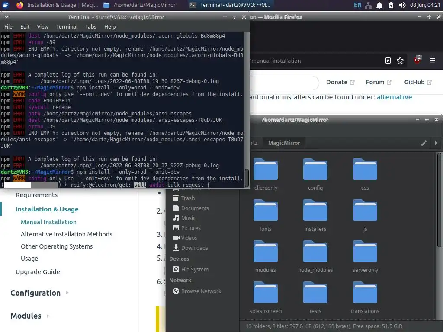Open the uBlock extension icon in Firefox
Screen dimensions: 443x332
click(x=417, y=60)
